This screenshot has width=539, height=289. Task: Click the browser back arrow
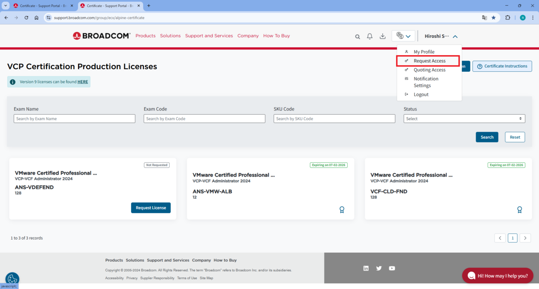[x=6, y=17]
